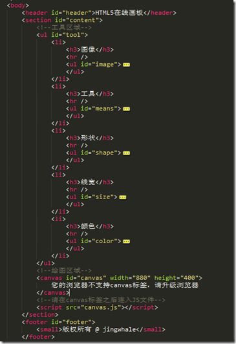
Task: Click the hr tag under '颜色'
Action: [x=77, y=234]
